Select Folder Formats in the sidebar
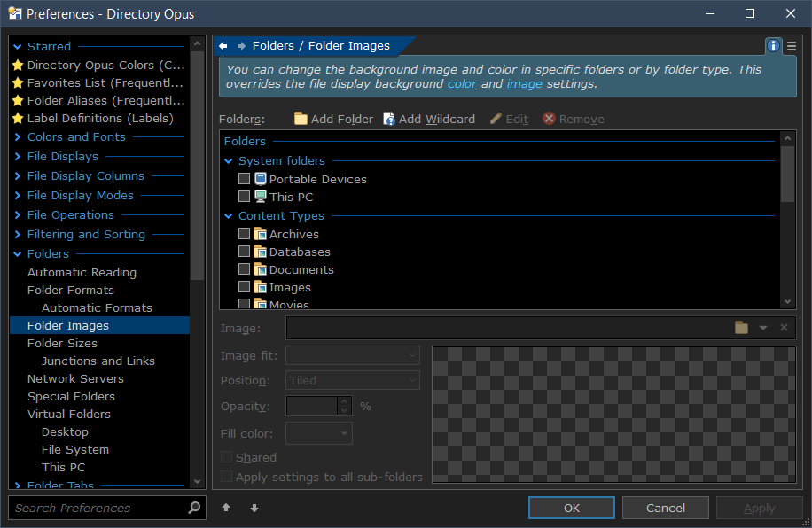 point(71,290)
